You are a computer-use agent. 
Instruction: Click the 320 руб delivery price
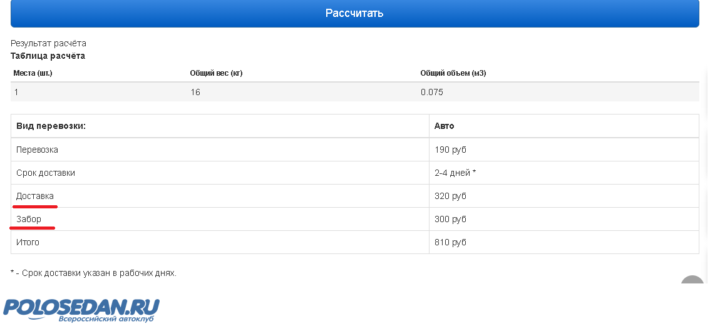coord(450,196)
